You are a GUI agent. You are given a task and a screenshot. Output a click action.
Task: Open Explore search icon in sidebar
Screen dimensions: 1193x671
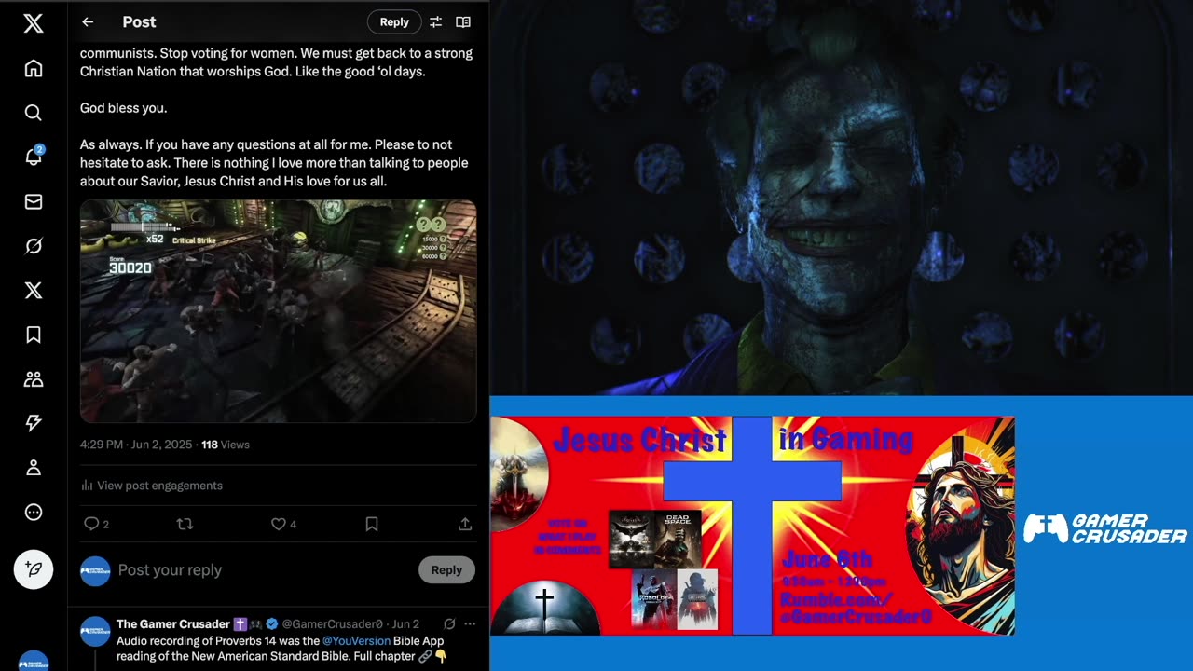point(34,113)
